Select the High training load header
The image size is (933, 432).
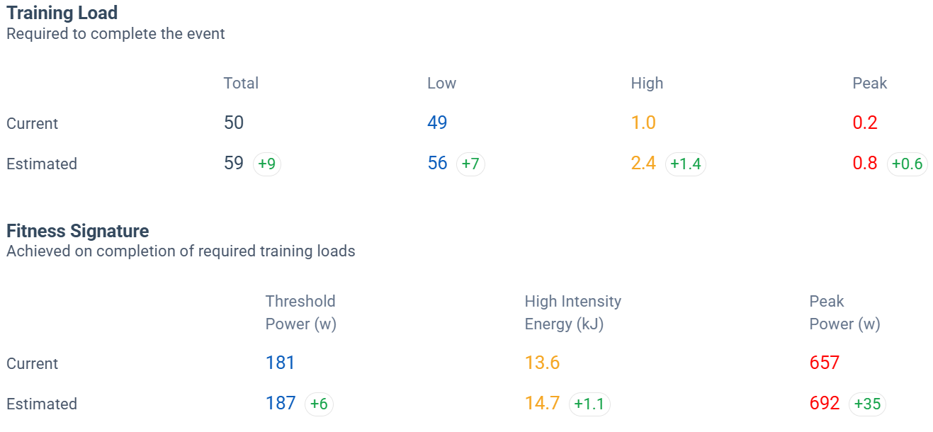(647, 83)
